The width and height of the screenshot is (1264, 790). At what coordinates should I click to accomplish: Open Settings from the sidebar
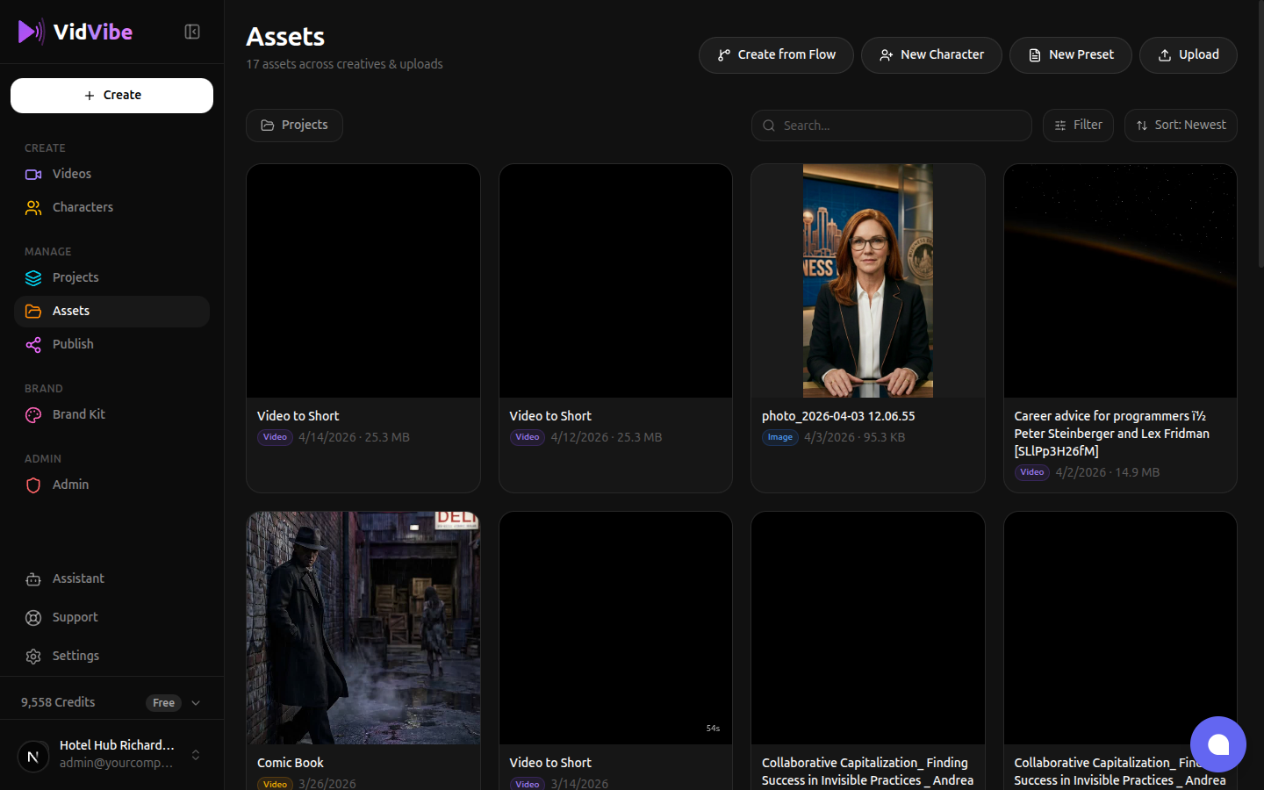111,657
